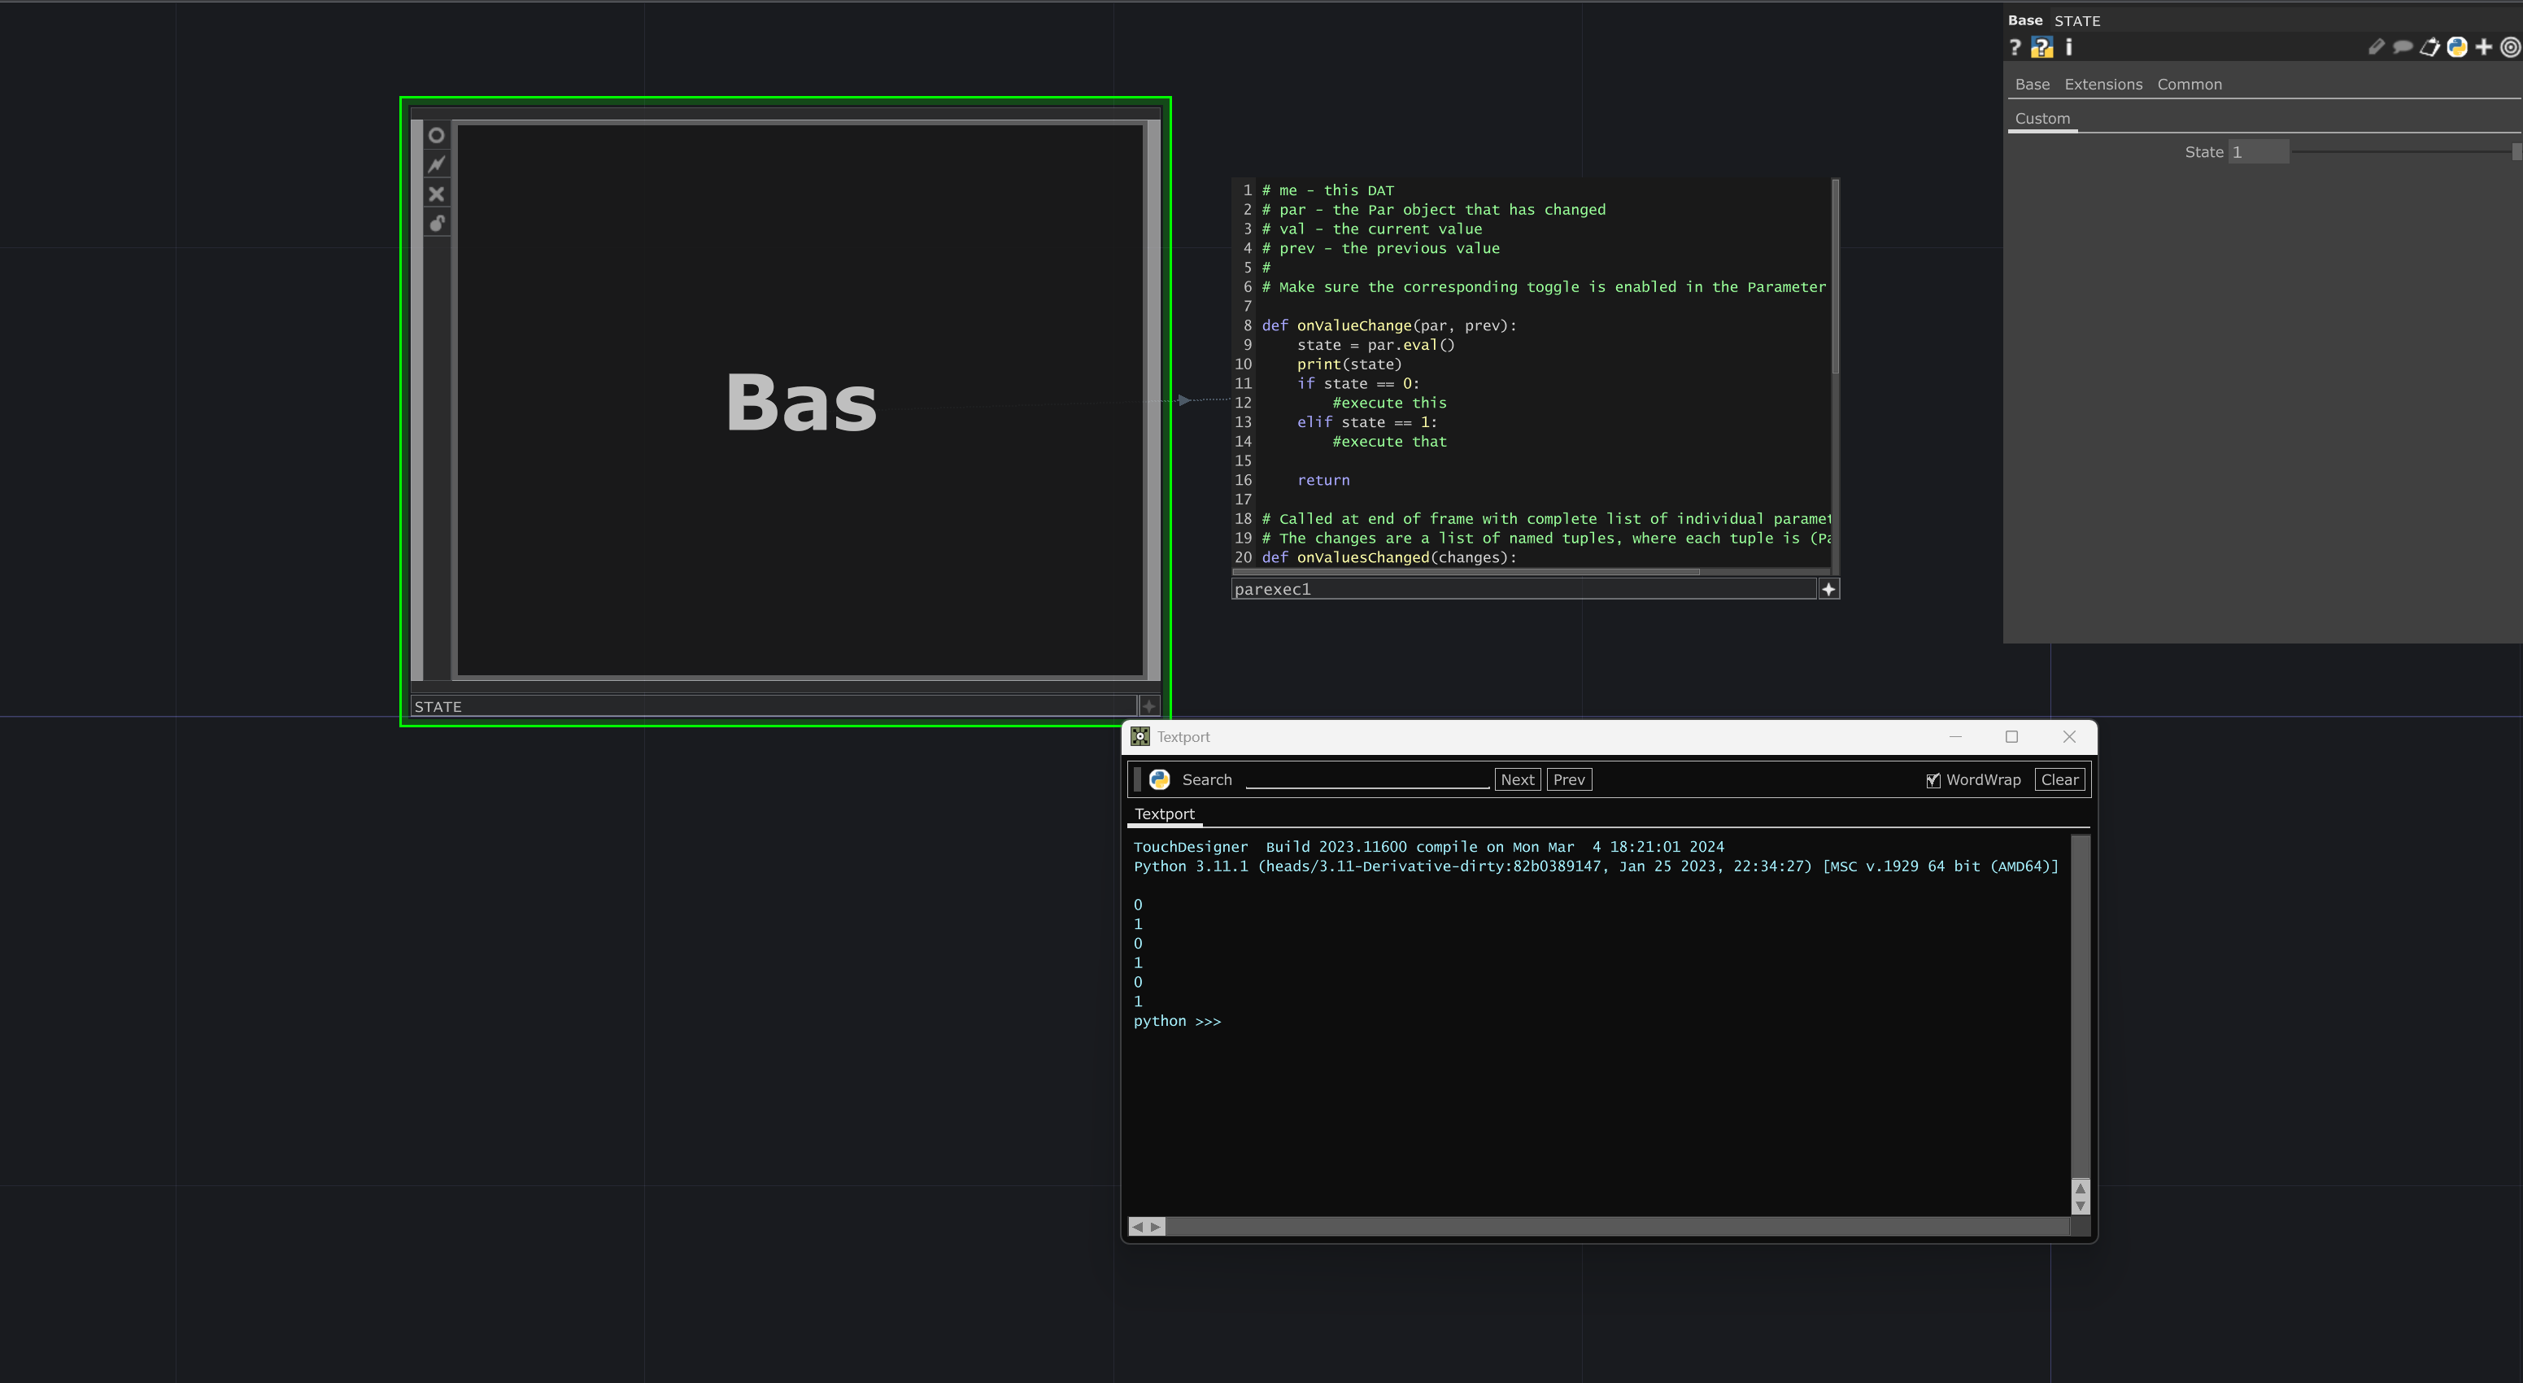Click the plus icon in parameter toolbar
This screenshot has width=2523, height=1383.
tap(2484, 47)
